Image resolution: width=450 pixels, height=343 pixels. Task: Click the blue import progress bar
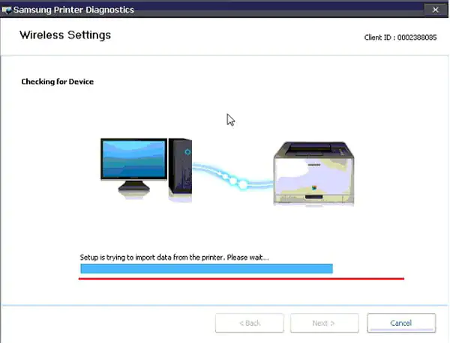pos(207,269)
